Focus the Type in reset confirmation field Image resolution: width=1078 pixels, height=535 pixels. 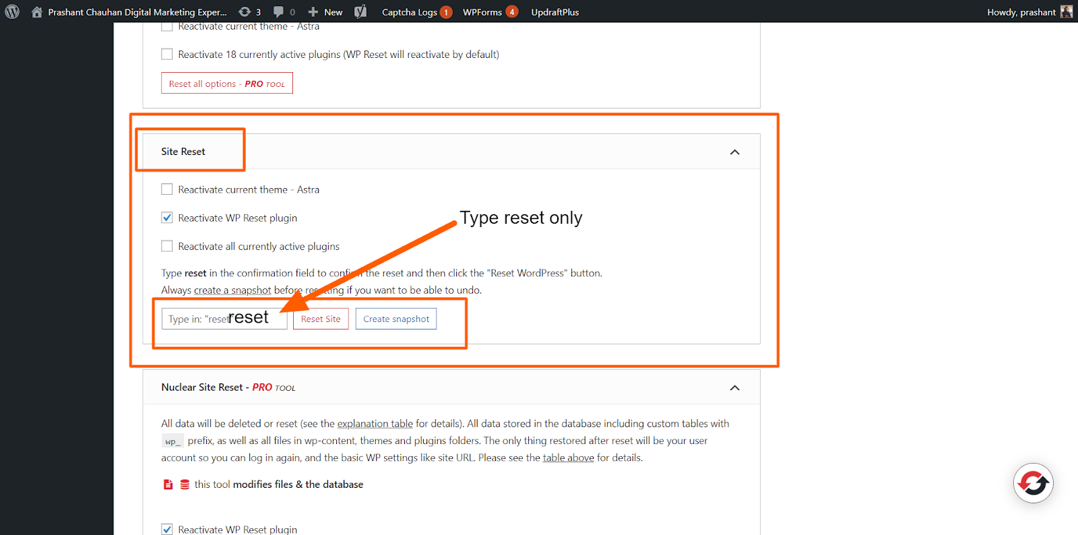[224, 319]
